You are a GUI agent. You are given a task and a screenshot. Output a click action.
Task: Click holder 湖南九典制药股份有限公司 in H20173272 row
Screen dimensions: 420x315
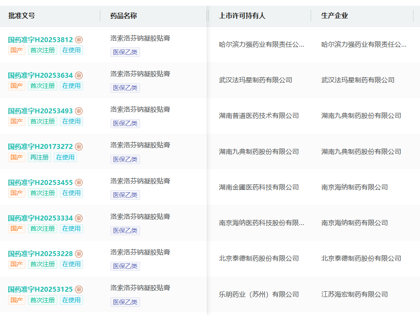pyautogui.click(x=259, y=152)
